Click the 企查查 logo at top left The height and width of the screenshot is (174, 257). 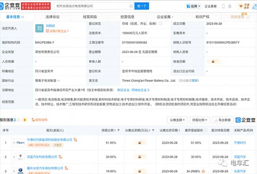[x=14, y=6]
